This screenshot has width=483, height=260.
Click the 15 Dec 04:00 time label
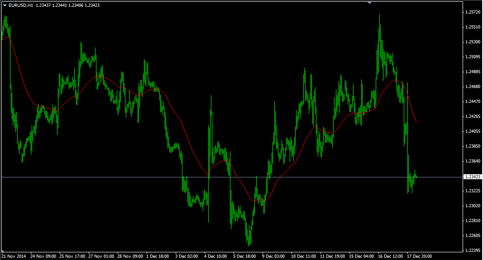click(x=361, y=256)
